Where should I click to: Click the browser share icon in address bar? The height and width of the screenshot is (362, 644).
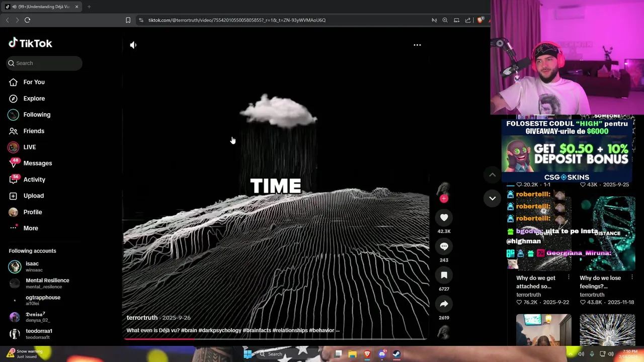click(x=468, y=20)
